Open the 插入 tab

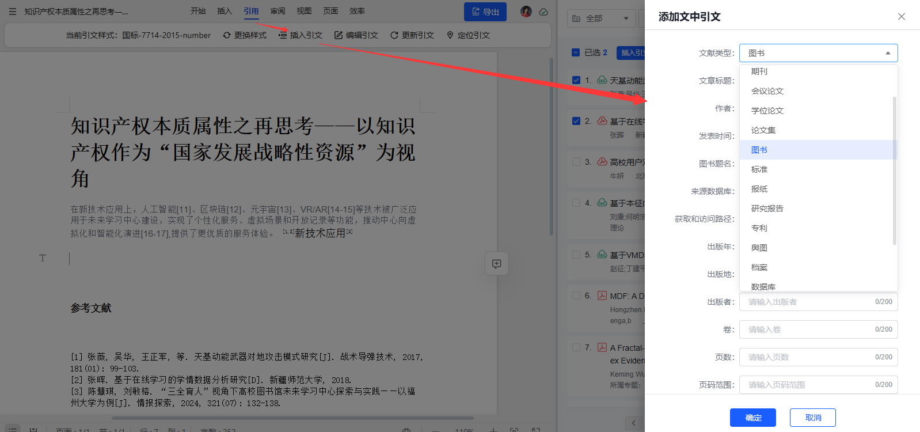coord(225,11)
